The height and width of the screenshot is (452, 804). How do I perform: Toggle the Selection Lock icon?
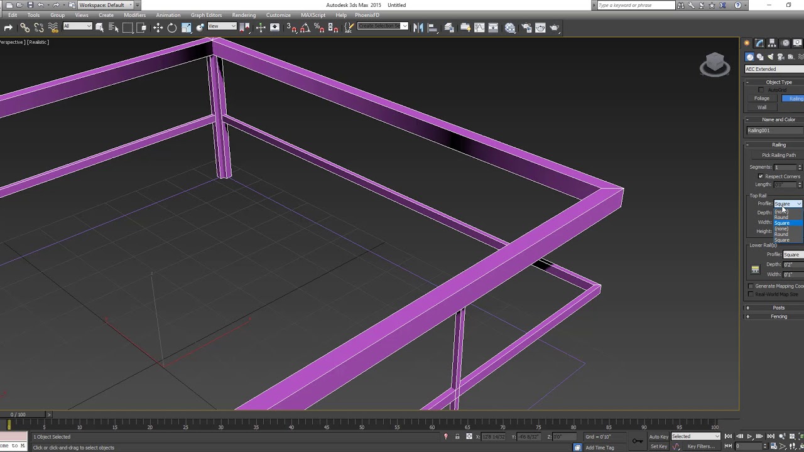pos(457,437)
